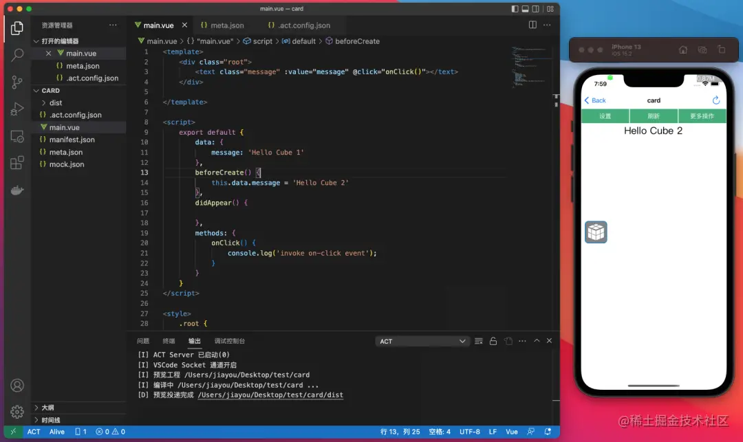743x442 pixels.
Task: Tap the green refresh button in simulator
Action: coord(654,116)
